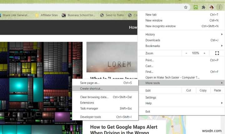Click the three-dot Chrome menu button
225x134 pixels.
click(219, 7)
